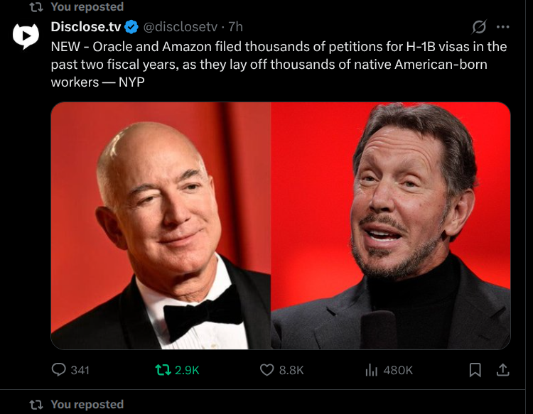Click the Grok explain icon on the post
Image resolution: width=533 pixels, height=414 pixels.
480,27
